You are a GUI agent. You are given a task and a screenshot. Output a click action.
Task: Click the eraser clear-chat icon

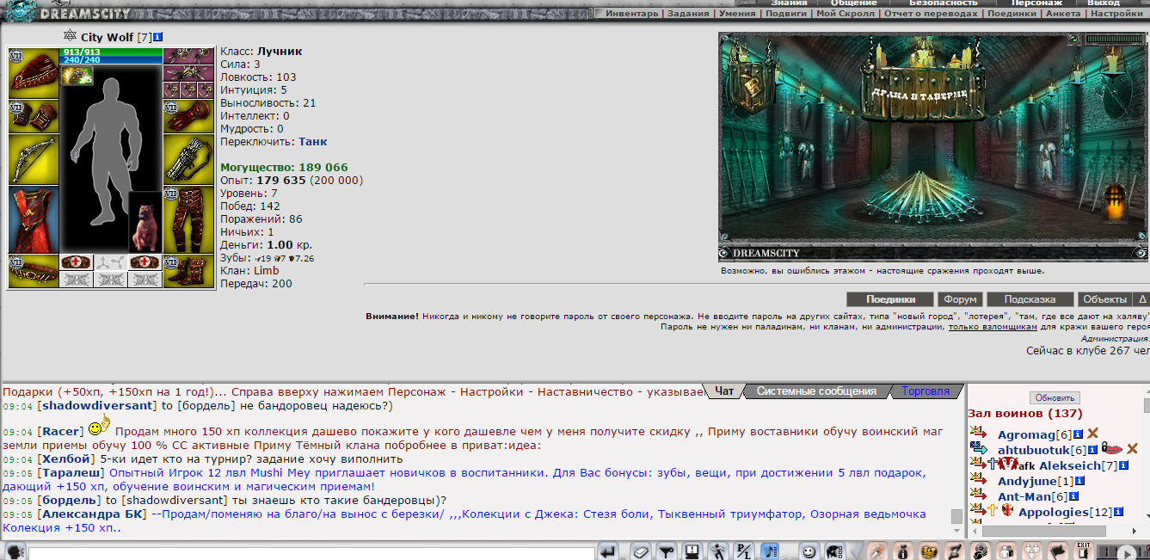[x=640, y=551]
